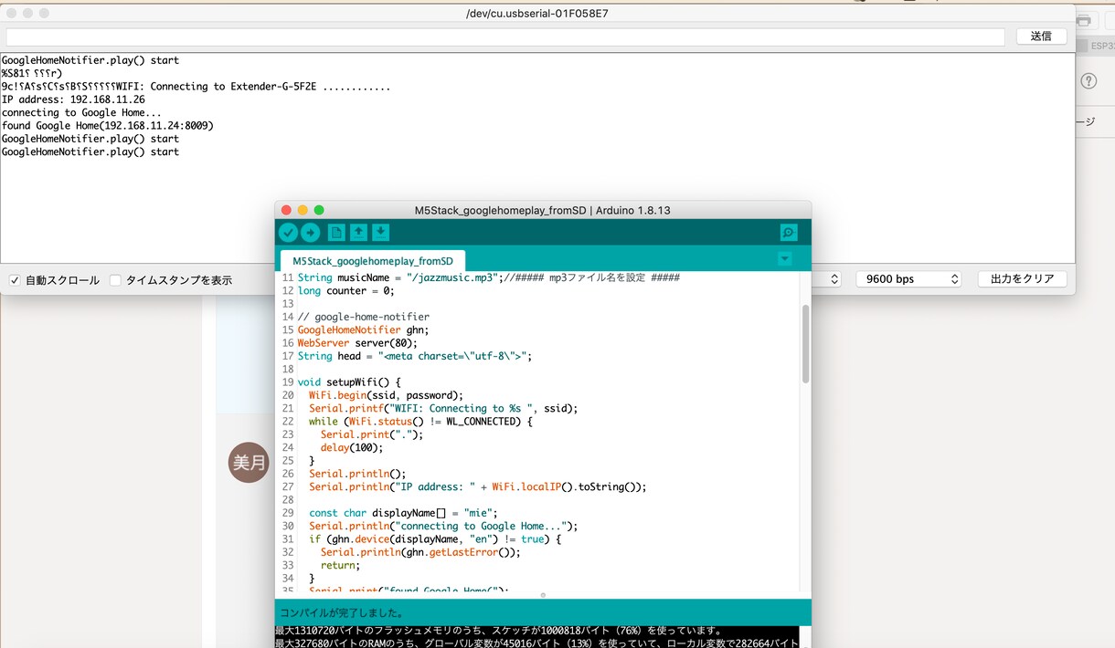Click the 'WebServer server(80);' code line
The width and height of the screenshot is (1115, 648).
click(x=358, y=343)
